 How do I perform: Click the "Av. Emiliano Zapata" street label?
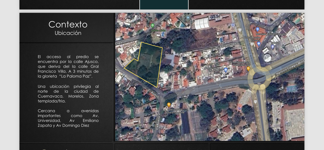tap(227, 45)
